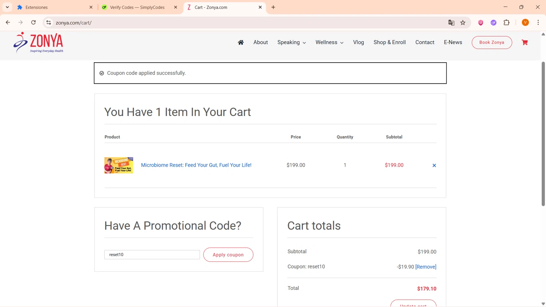Select the Cart - Zonya.com tab

tap(224, 7)
